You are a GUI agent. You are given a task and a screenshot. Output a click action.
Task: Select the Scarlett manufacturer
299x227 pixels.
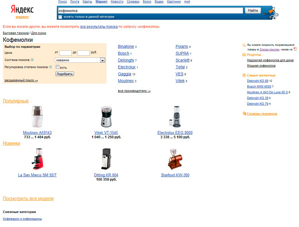click(x=183, y=60)
